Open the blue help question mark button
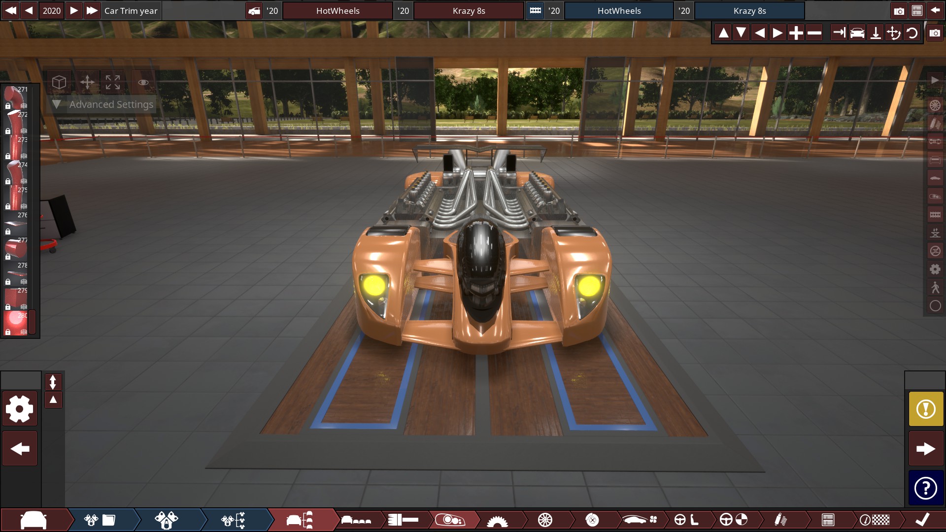Screen dimensions: 946x532 pyautogui.click(x=926, y=488)
